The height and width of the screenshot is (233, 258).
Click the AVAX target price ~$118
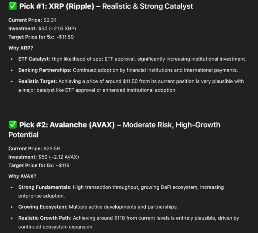[x=63, y=165]
